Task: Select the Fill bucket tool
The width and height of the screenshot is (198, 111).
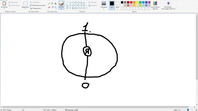Action: (52, 4)
